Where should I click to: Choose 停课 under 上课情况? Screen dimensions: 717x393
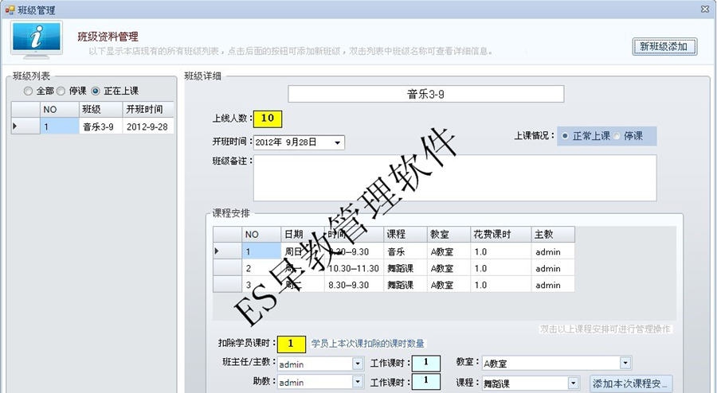pos(617,136)
